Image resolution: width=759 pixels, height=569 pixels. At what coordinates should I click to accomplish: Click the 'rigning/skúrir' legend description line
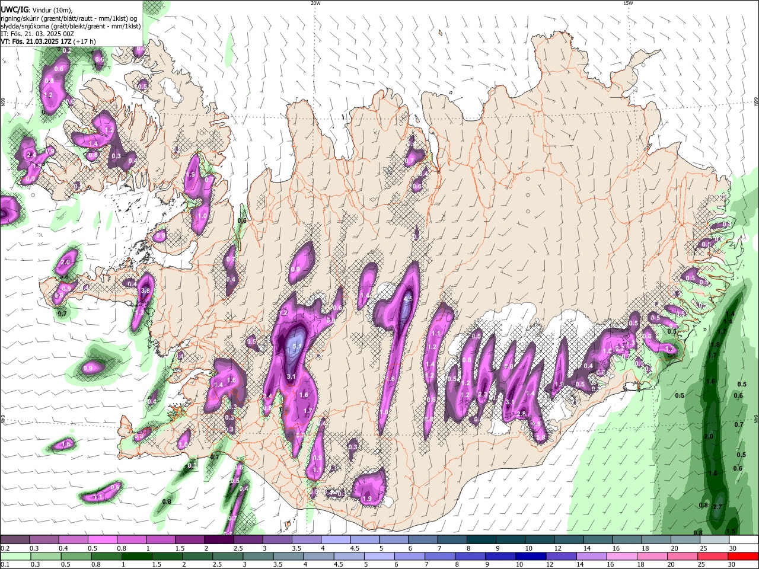point(69,18)
